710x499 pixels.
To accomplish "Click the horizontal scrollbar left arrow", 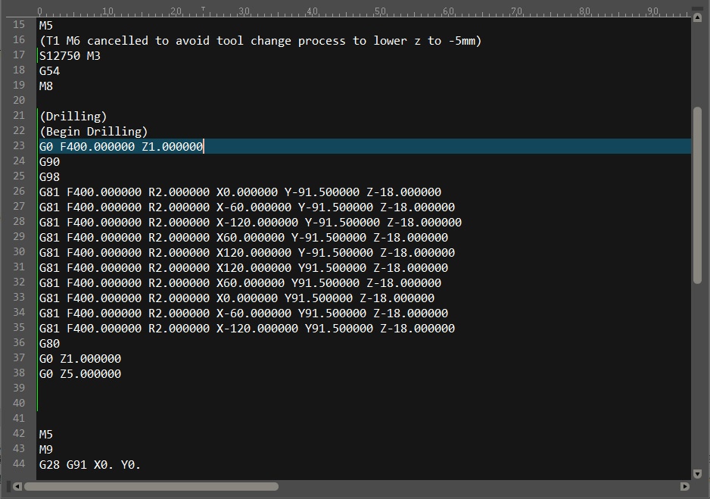I will pyautogui.click(x=16, y=487).
